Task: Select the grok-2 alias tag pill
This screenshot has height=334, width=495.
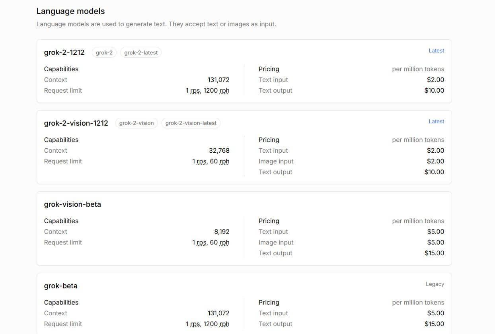Action: coord(104,52)
